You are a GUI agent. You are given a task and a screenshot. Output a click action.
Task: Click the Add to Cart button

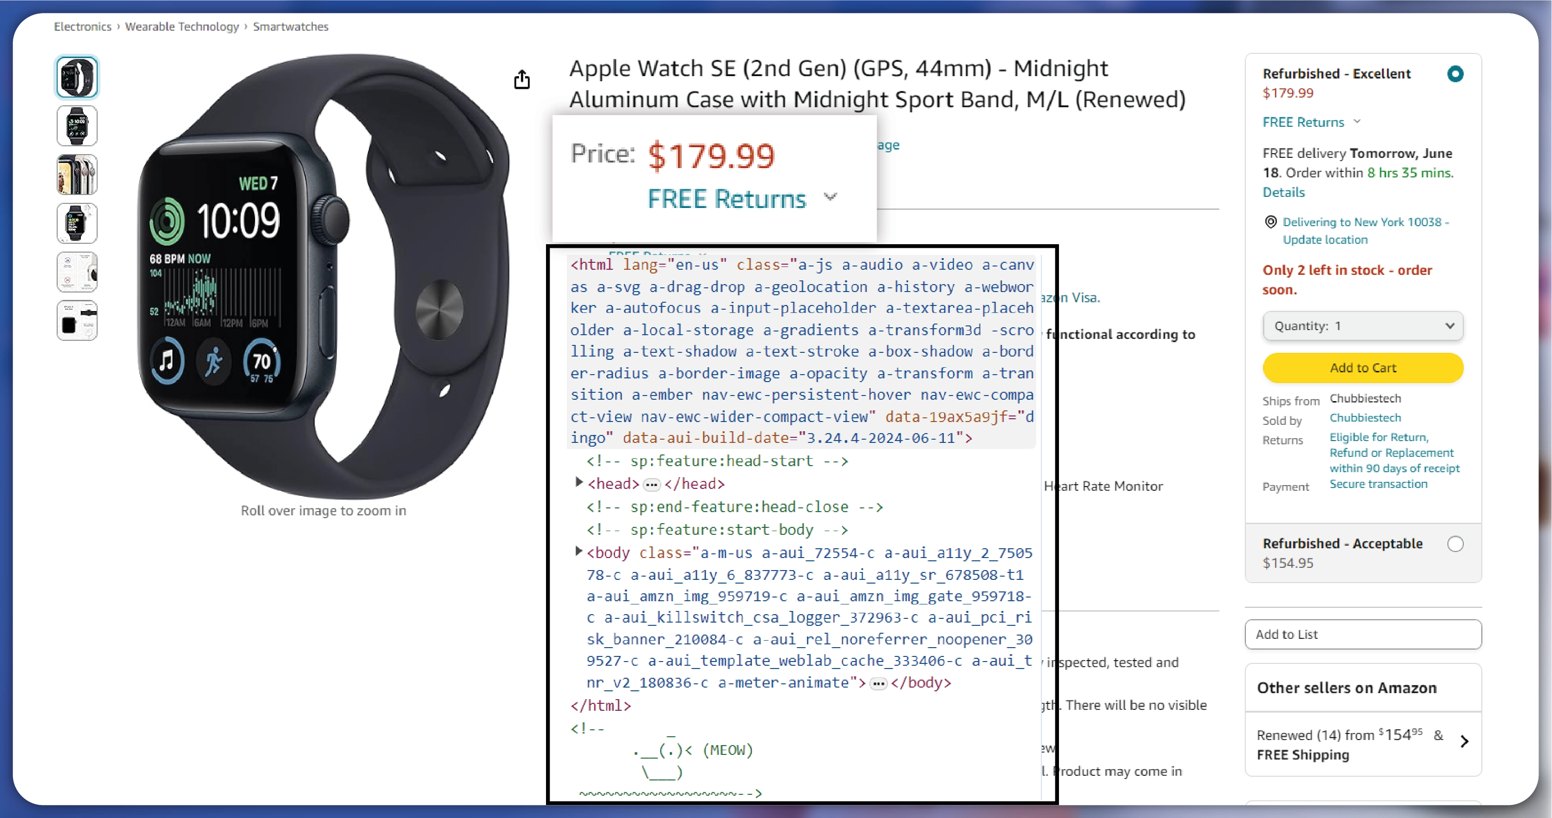[x=1363, y=367]
